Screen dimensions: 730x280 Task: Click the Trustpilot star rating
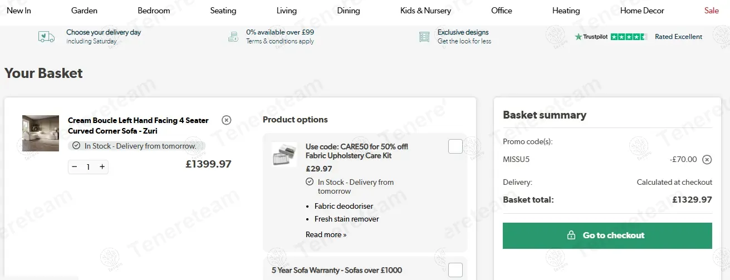629,37
